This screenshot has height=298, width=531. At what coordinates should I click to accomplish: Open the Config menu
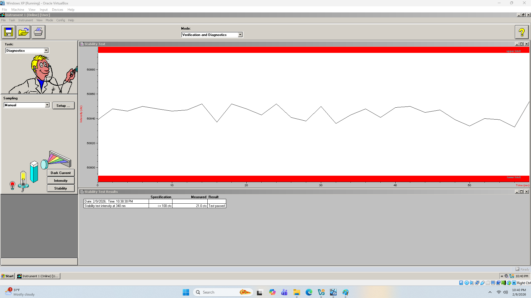[60, 20]
